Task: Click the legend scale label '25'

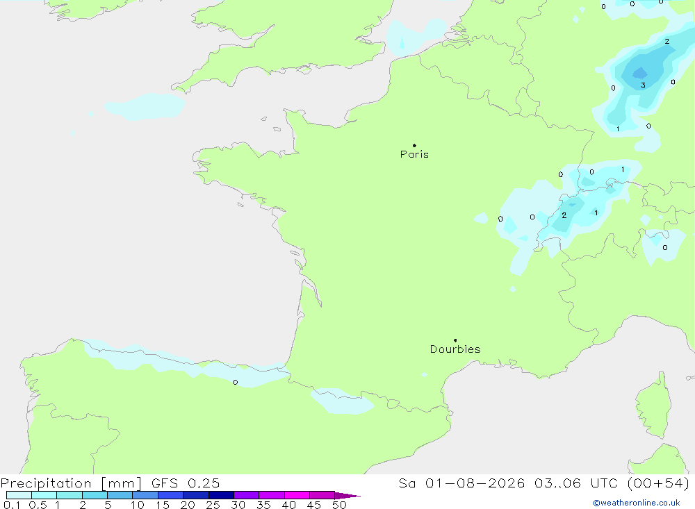Action: pyautogui.click(x=213, y=505)
